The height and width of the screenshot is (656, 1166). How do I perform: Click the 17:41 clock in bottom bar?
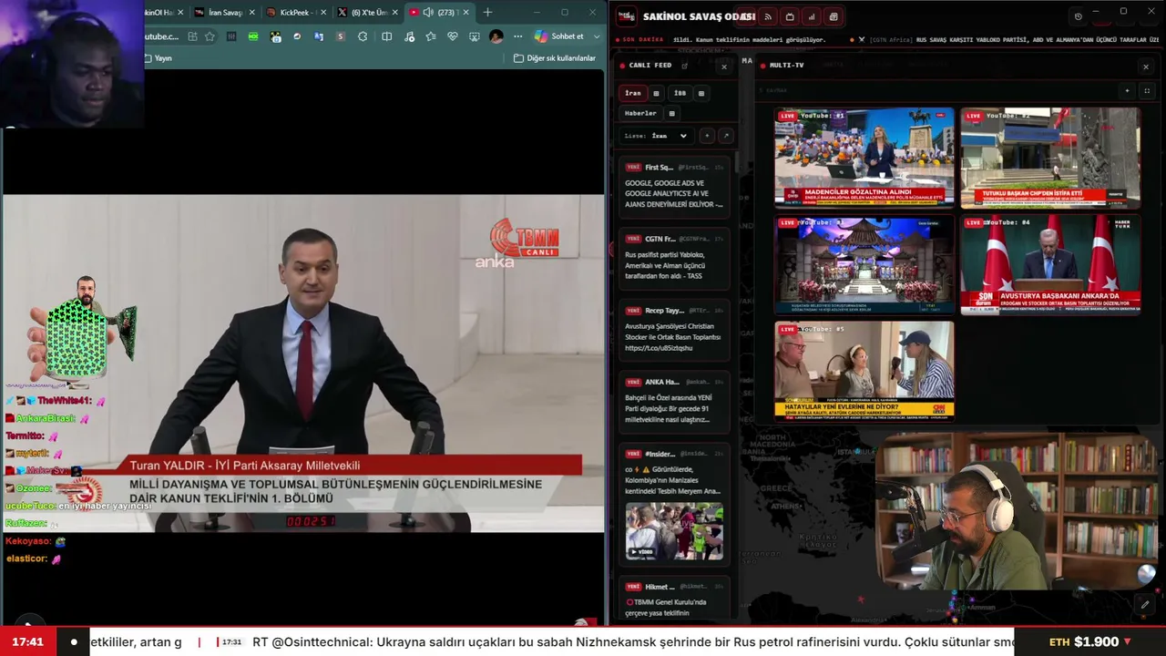click(28, 641)
